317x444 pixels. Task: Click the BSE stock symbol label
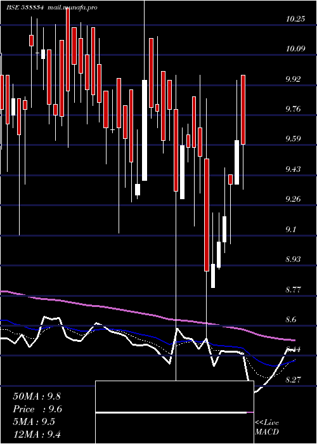tap(25, 8)
